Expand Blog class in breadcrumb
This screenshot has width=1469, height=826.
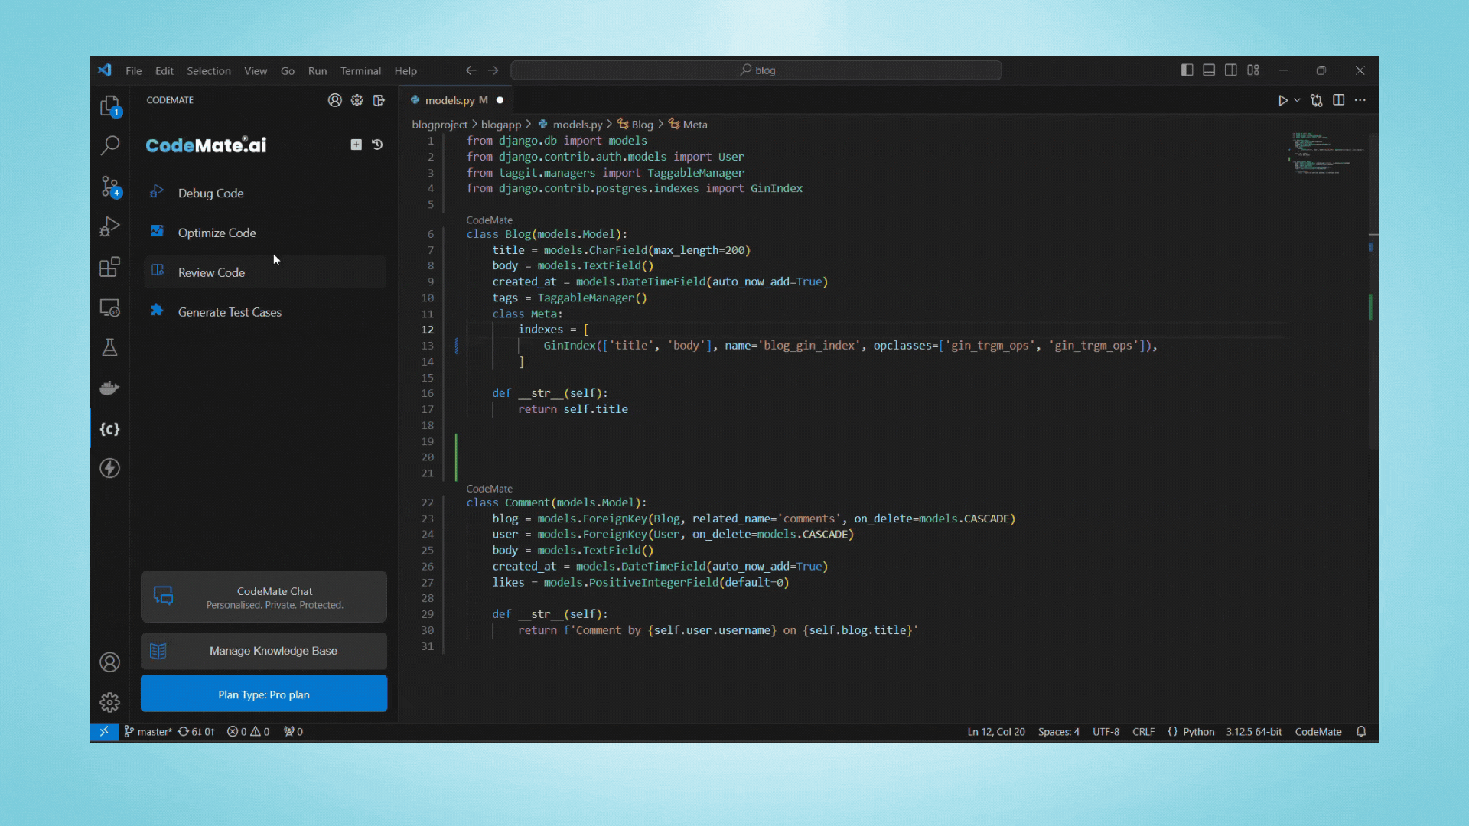pyautogui.click(x=642, y=124)
